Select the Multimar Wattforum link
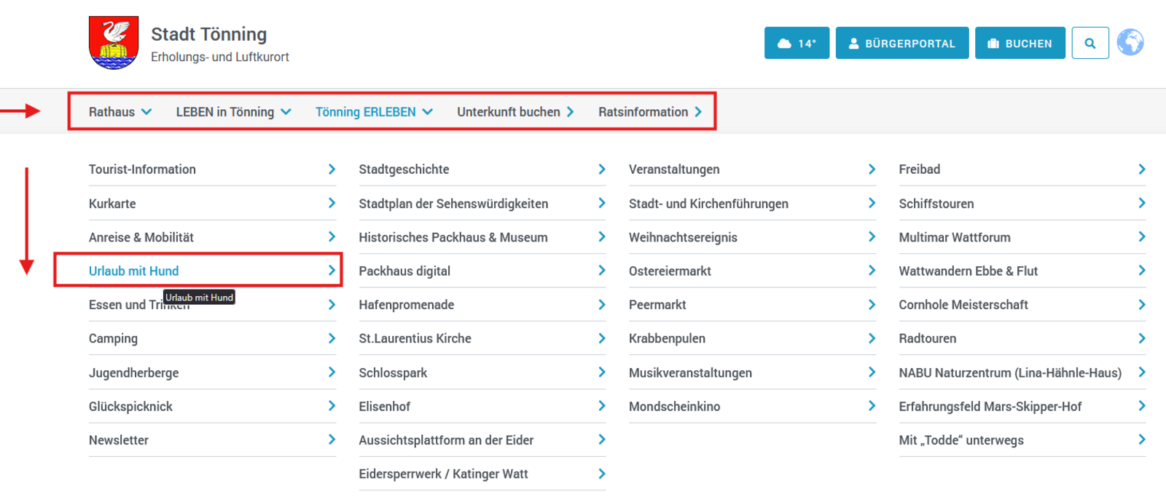1166x502 pixels. click(955, 237)
